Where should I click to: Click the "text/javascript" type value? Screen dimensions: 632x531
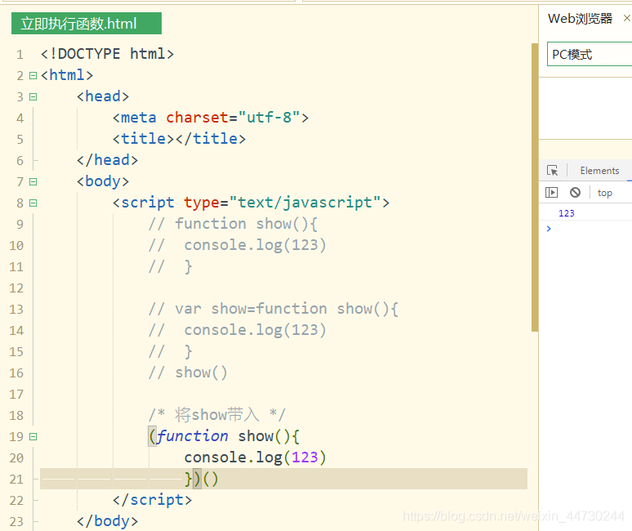pyautogui.click(x=305, y=203)
